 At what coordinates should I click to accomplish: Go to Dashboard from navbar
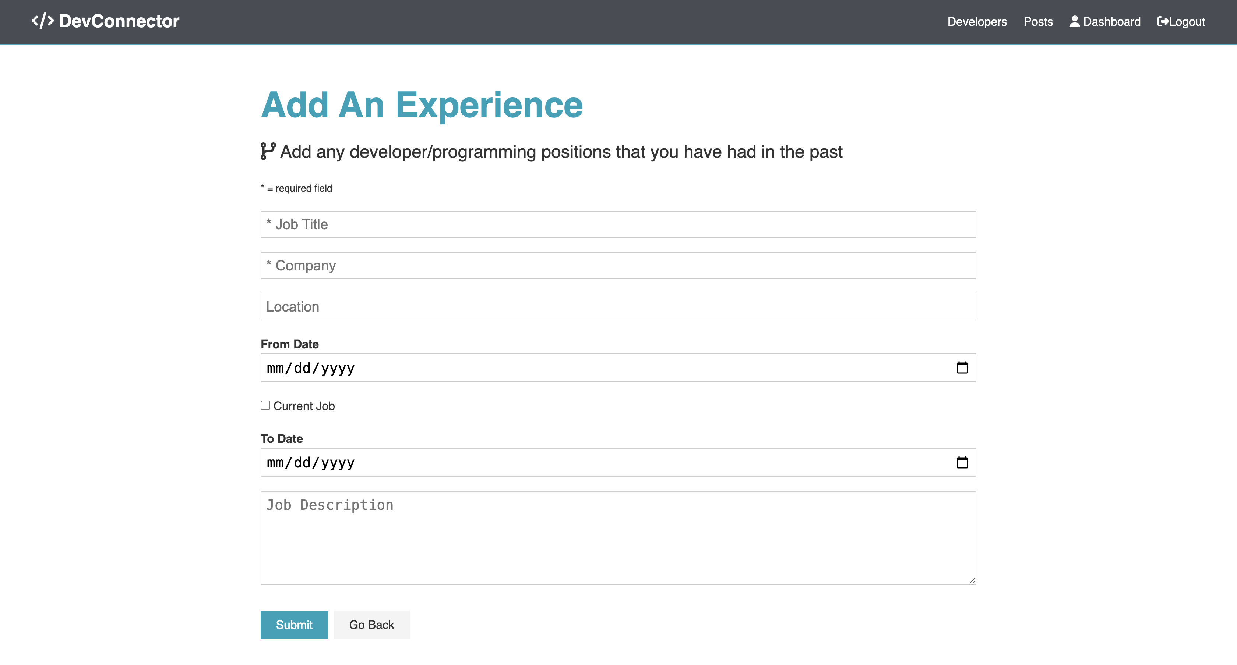pyautogui.click(x=1111, y=22)
